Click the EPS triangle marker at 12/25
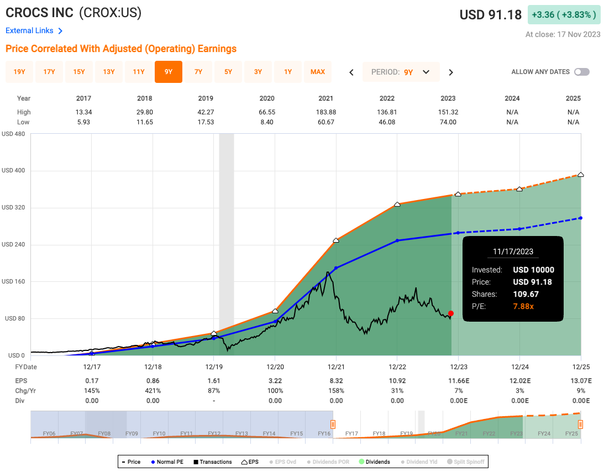The image size is (604, 472). pos(580,175)
